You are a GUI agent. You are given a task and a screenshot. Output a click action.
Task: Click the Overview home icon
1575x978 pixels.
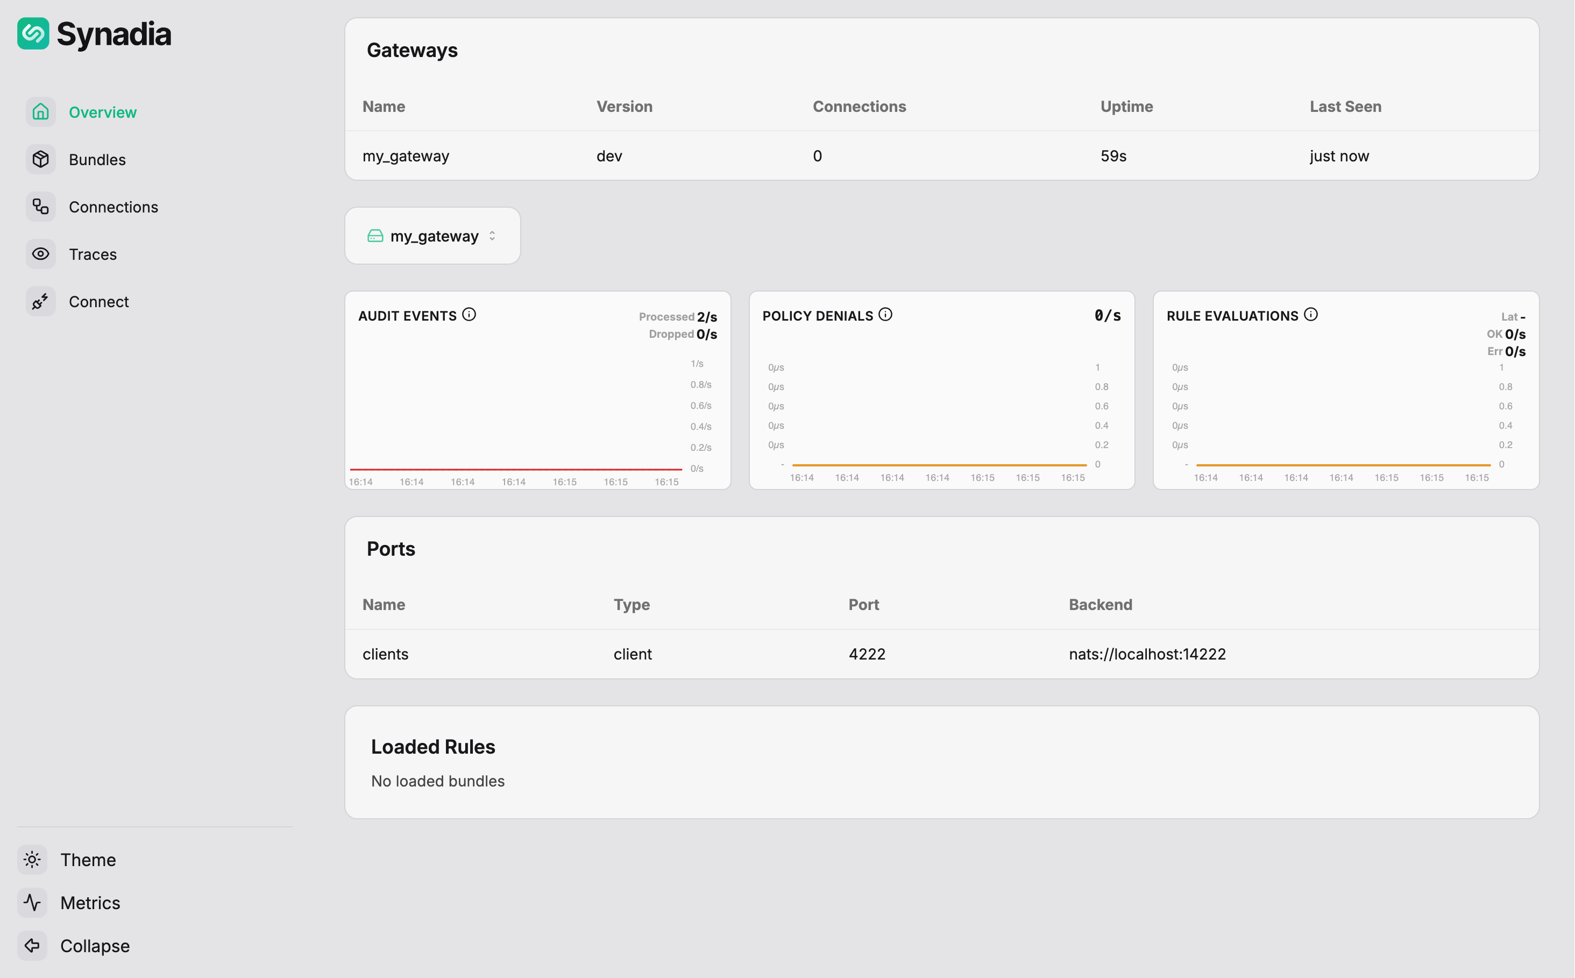(x=41, y=112)
